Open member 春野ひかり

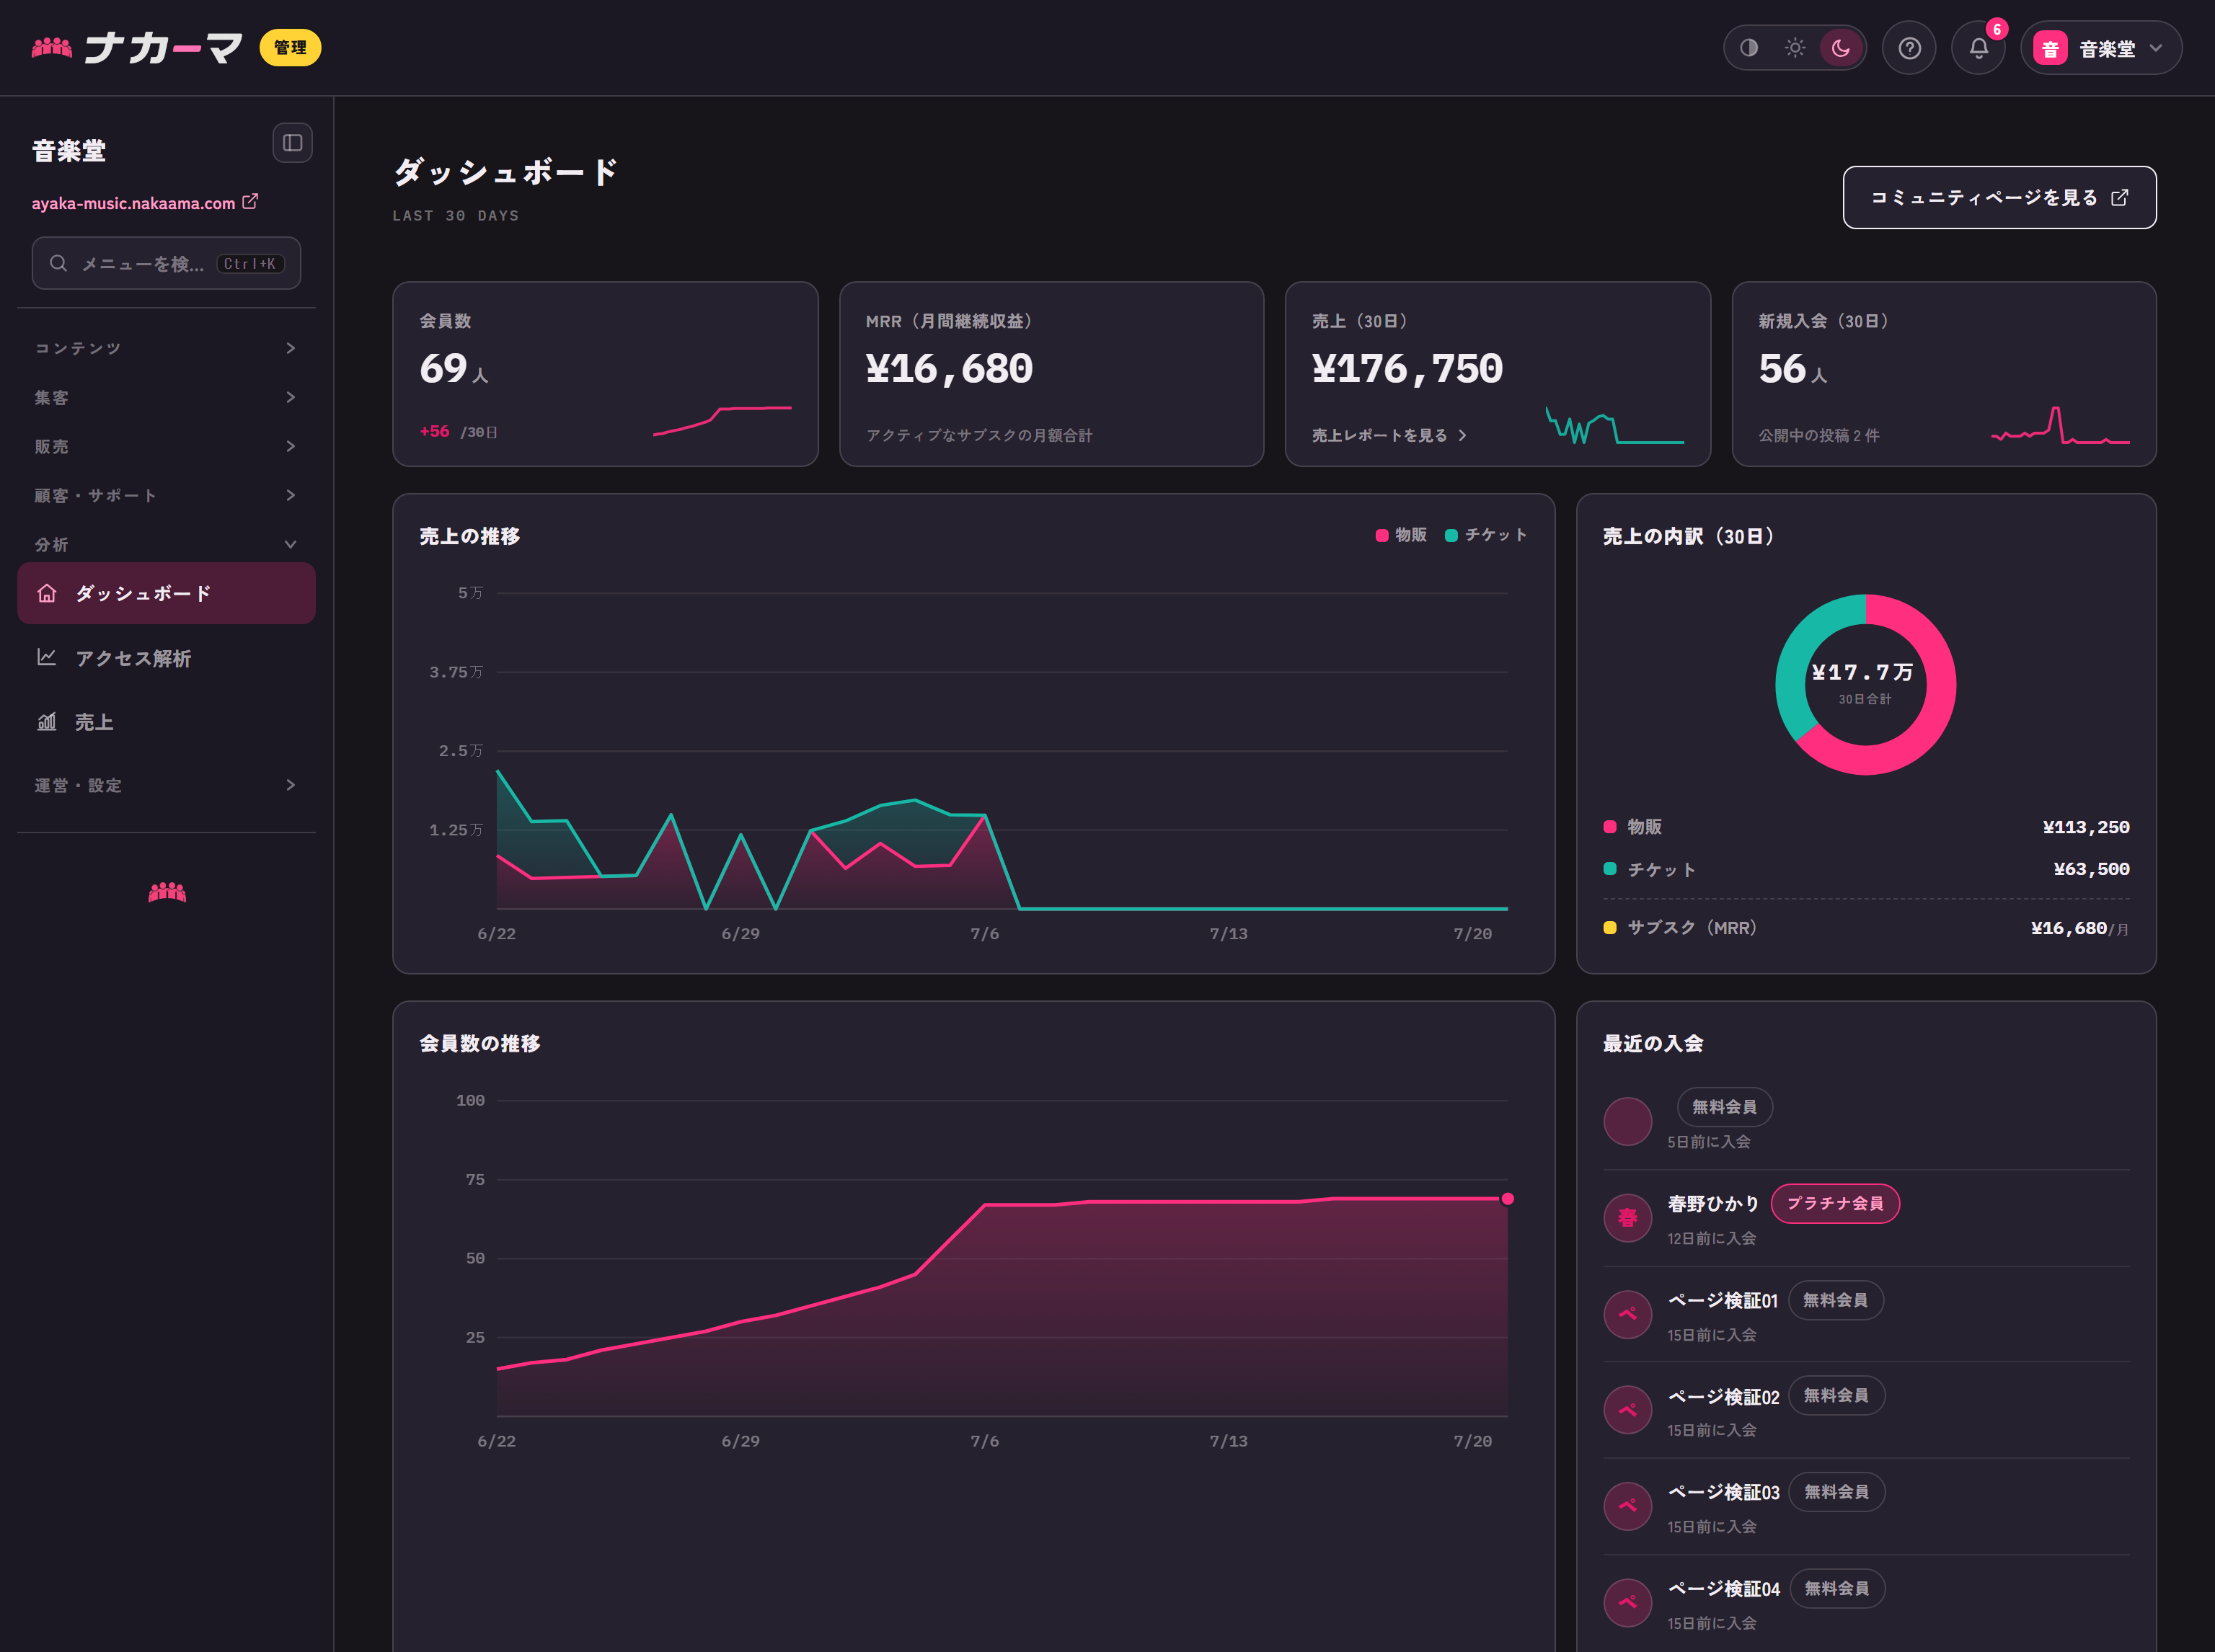pos(1712,1203)
